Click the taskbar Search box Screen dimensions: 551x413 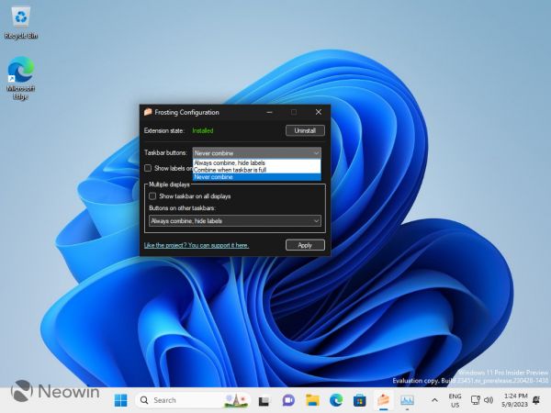coord(179,400)
